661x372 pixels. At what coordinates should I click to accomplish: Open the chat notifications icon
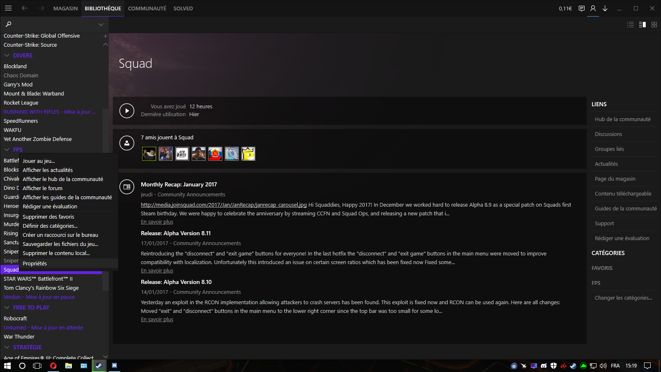582,8
